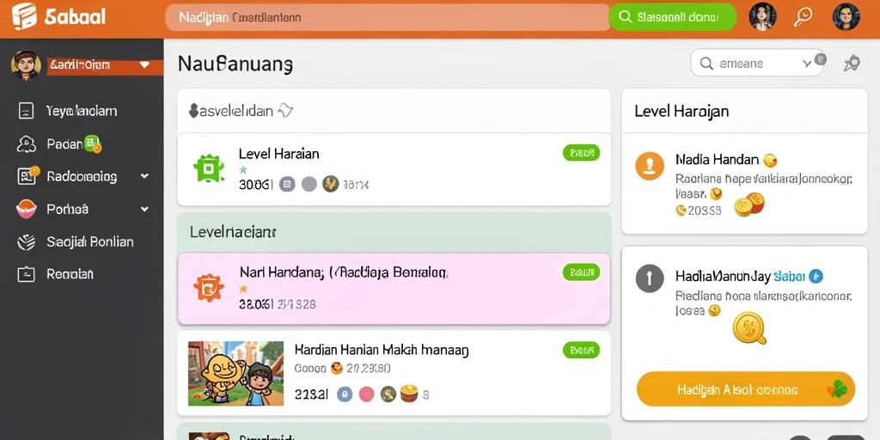Open Sadjiah Bonlian in the sidebar

point(89,241)
